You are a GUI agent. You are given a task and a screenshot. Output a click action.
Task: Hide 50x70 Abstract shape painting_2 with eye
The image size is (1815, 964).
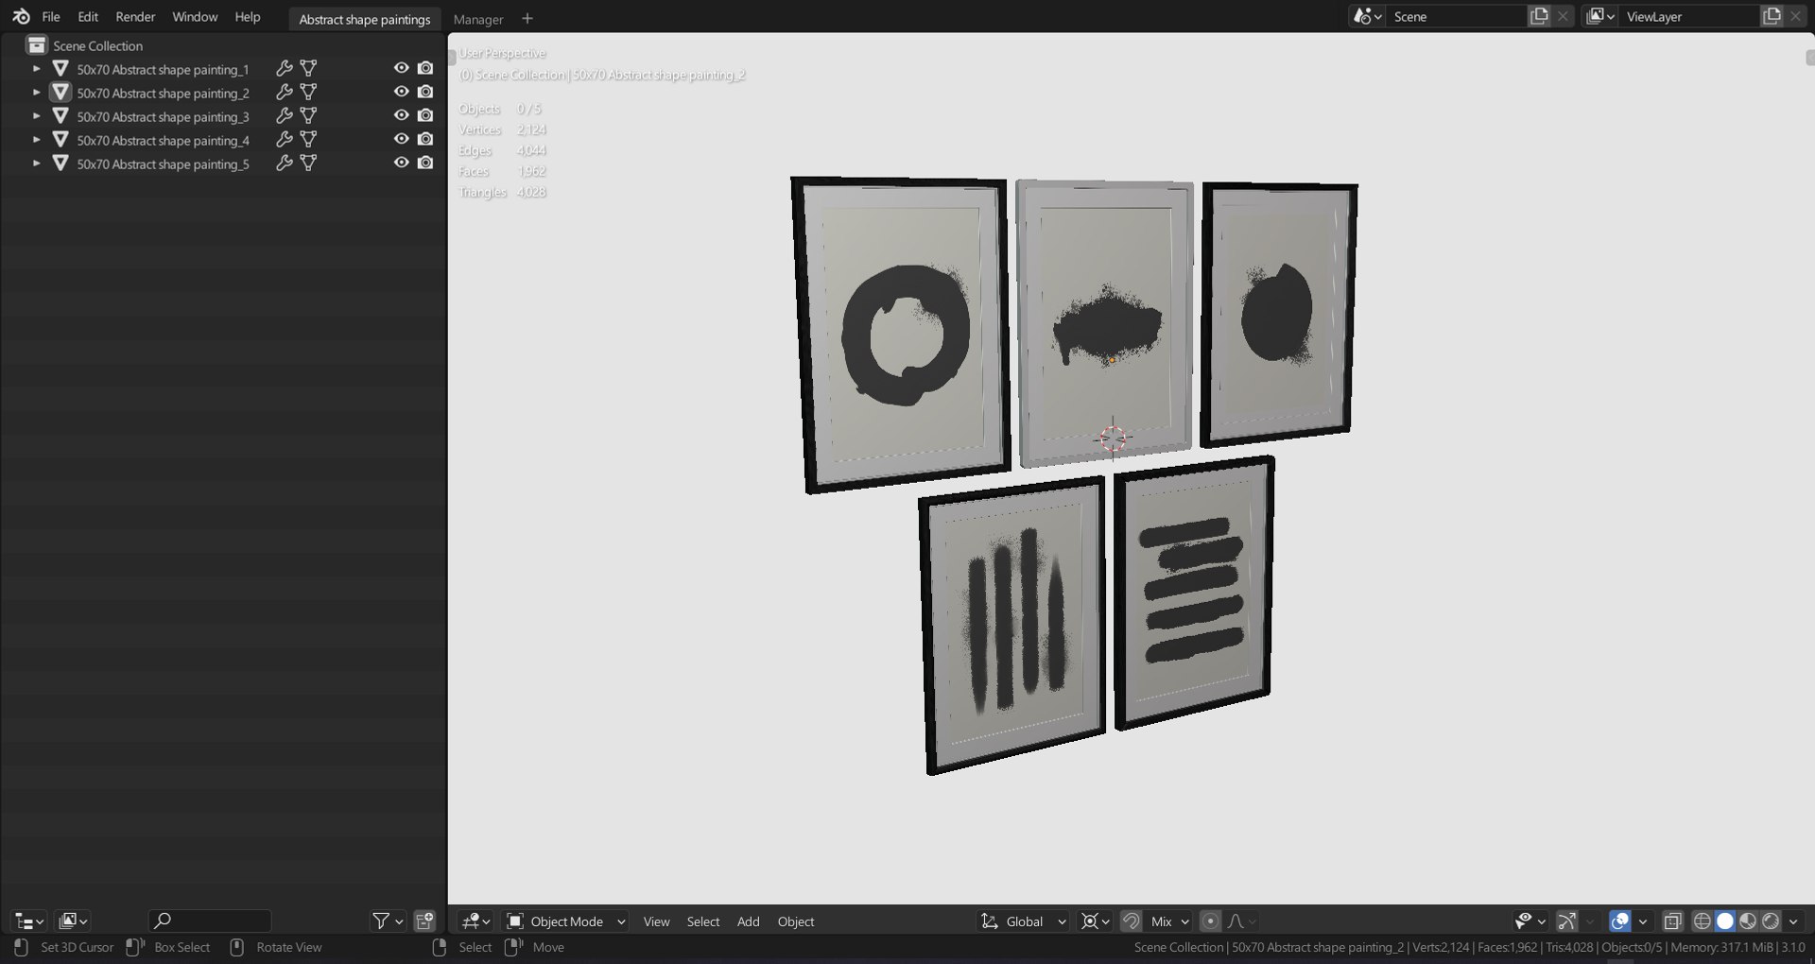click(401, 92)
